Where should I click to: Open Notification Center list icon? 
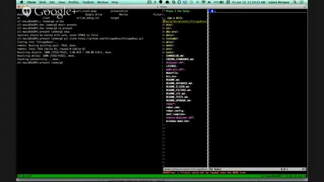coord(302,2)
